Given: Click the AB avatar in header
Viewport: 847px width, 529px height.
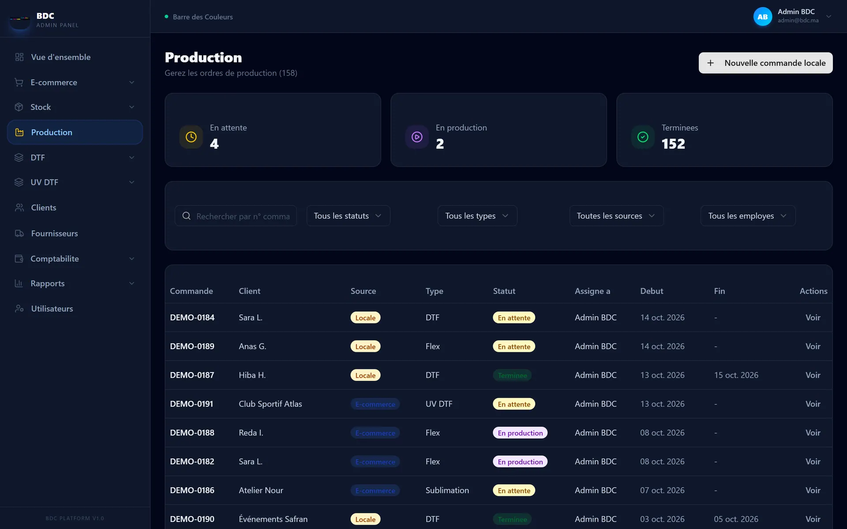Looking at the screenshot, I should 762,17.
